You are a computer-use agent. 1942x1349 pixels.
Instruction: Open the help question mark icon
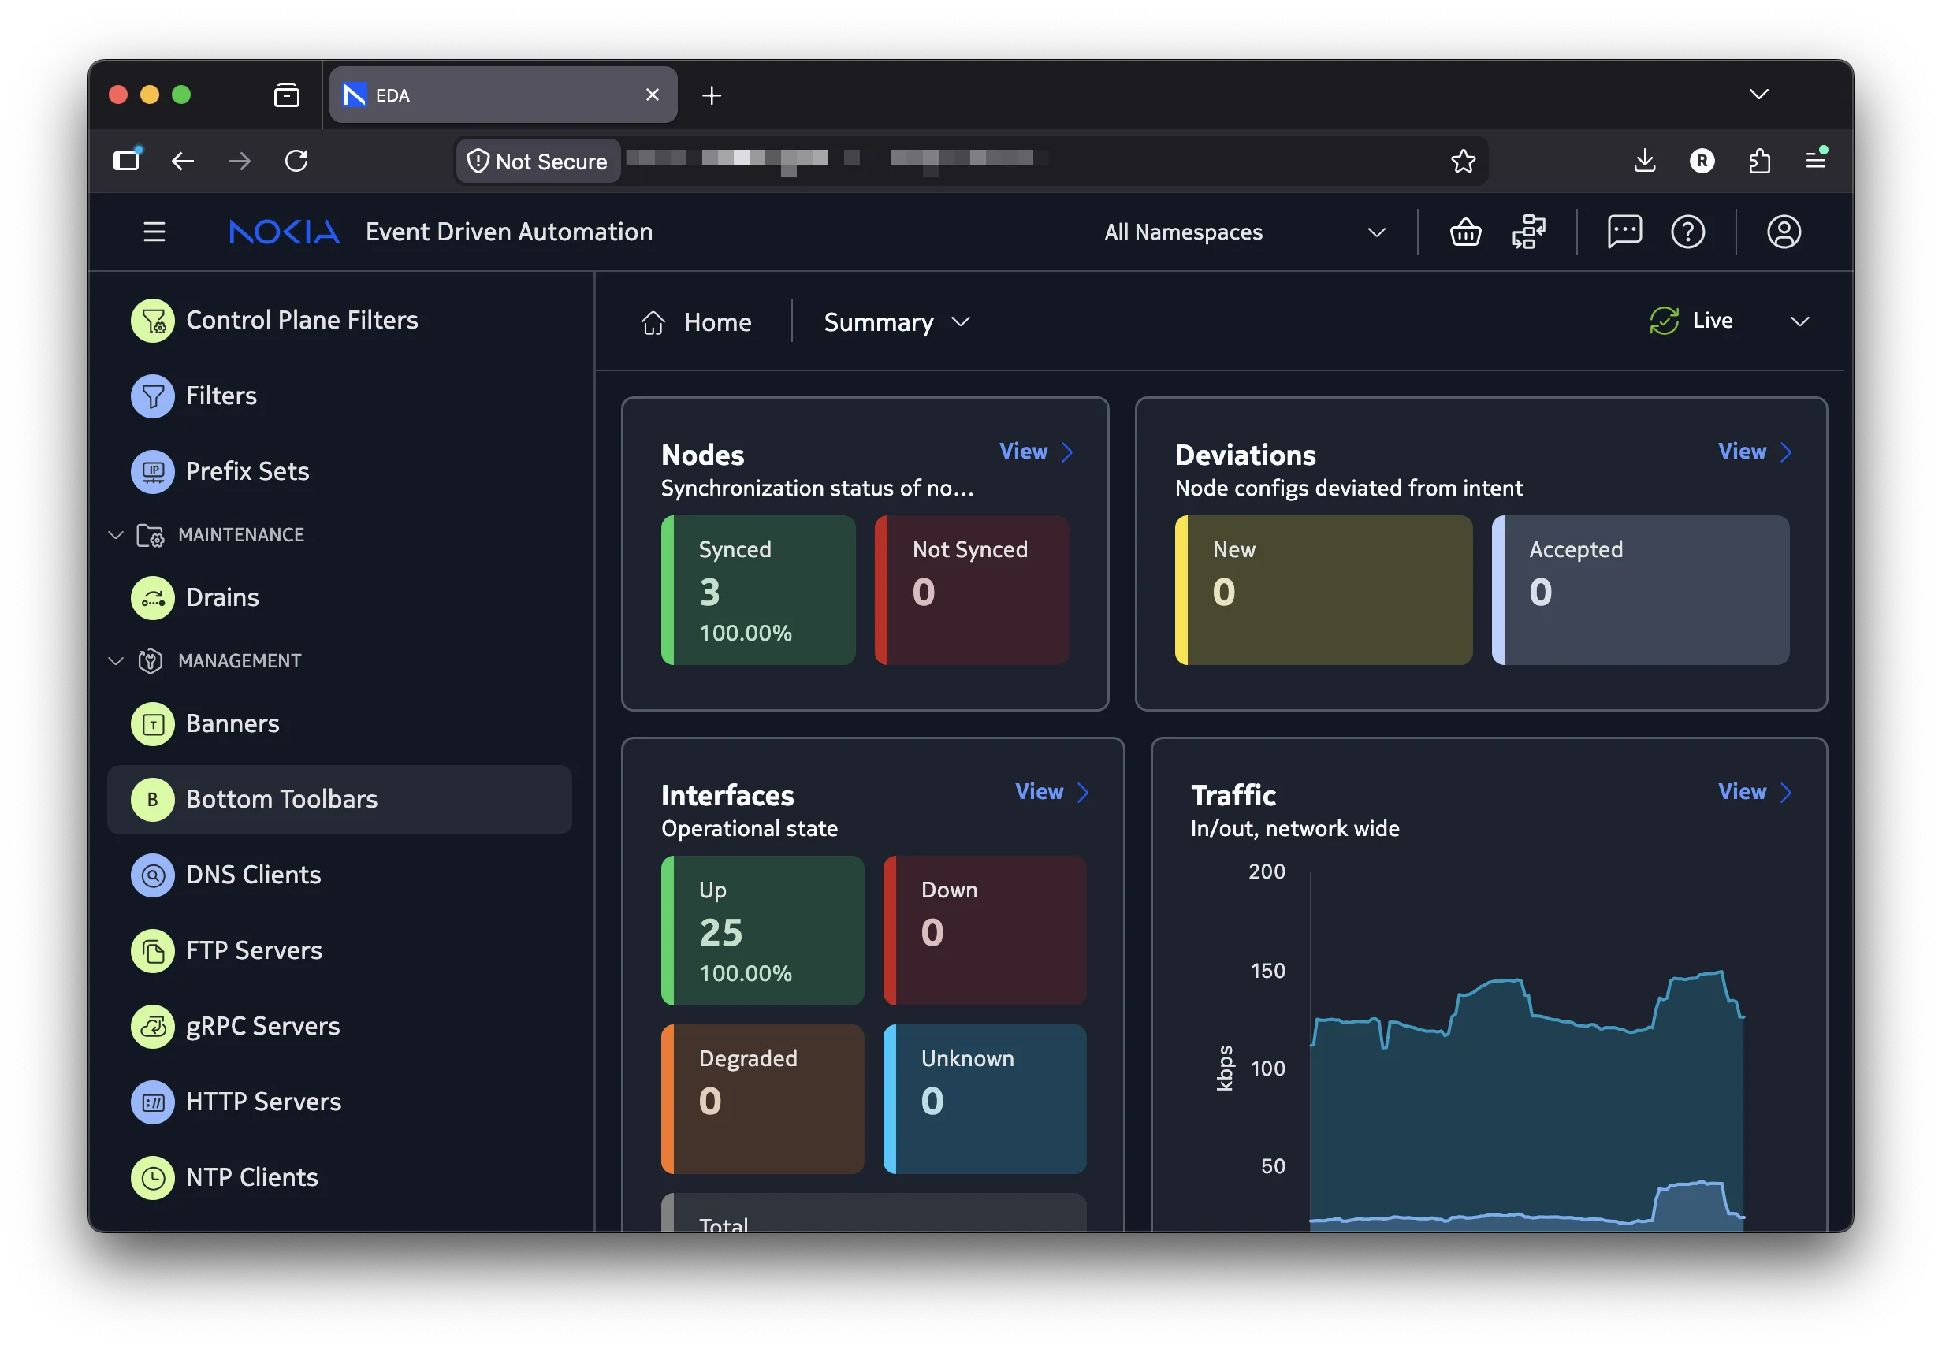(x=1687, y=232)
